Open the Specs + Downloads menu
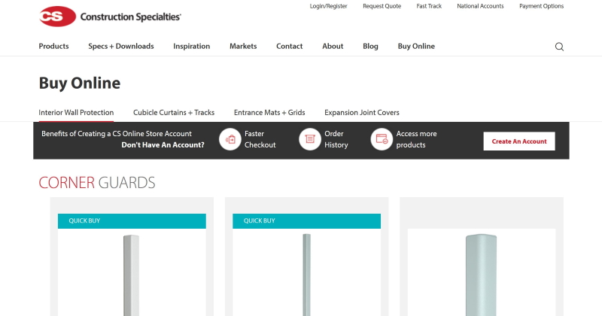 point(121,46)
